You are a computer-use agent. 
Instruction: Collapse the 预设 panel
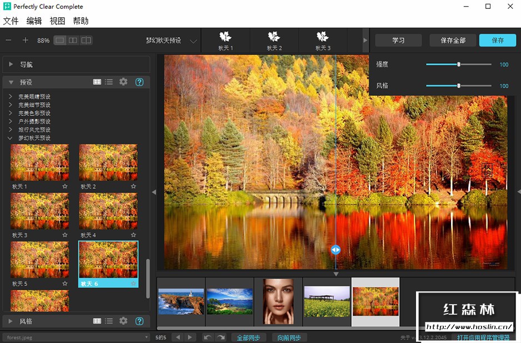11,82
